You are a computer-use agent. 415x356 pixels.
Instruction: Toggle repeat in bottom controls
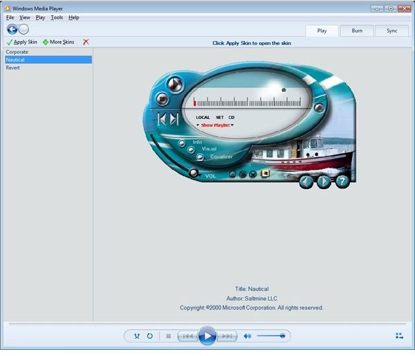pos(150,336)
